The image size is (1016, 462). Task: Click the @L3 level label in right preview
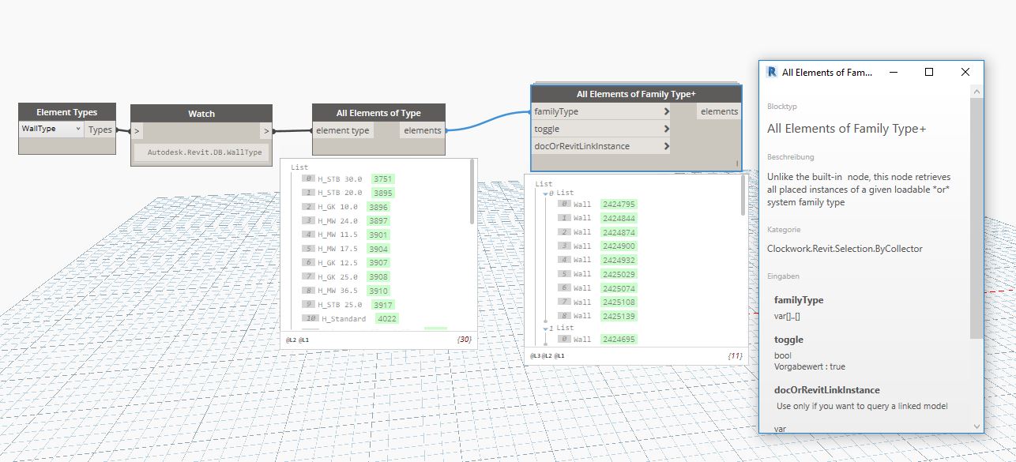[x=535, y=355]
